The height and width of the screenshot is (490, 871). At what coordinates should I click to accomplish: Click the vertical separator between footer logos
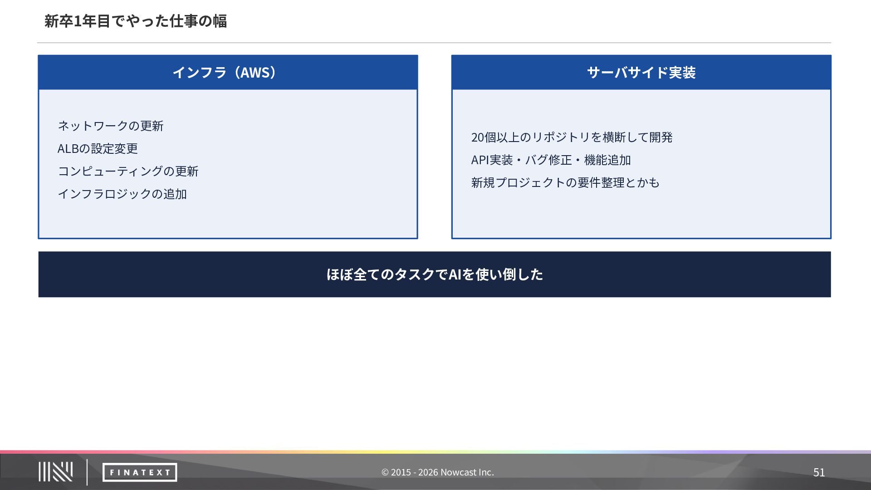click(87, 472)
